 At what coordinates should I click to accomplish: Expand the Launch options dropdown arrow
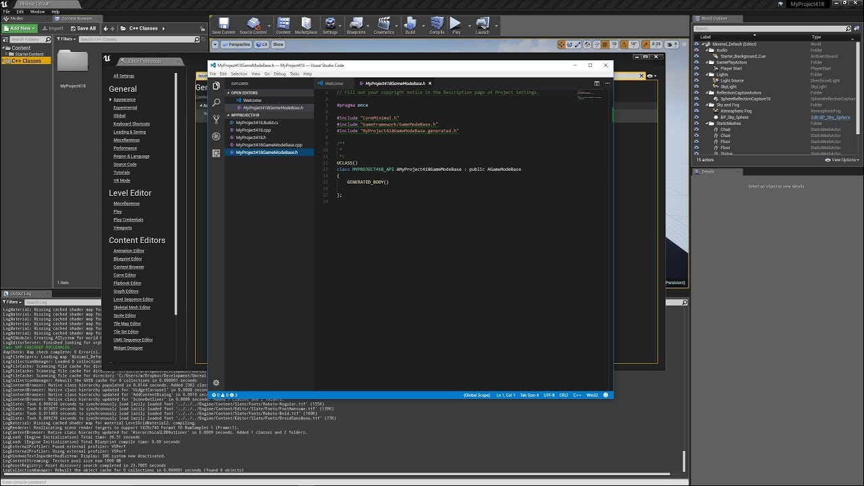[x=496, y=26]
